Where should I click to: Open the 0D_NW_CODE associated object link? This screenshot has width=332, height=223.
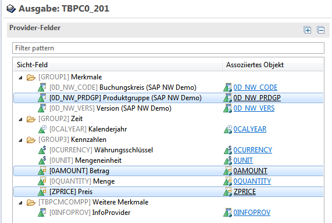point(255,87)
